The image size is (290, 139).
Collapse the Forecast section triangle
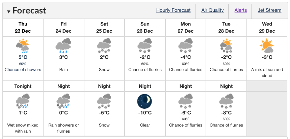[8, 12]
